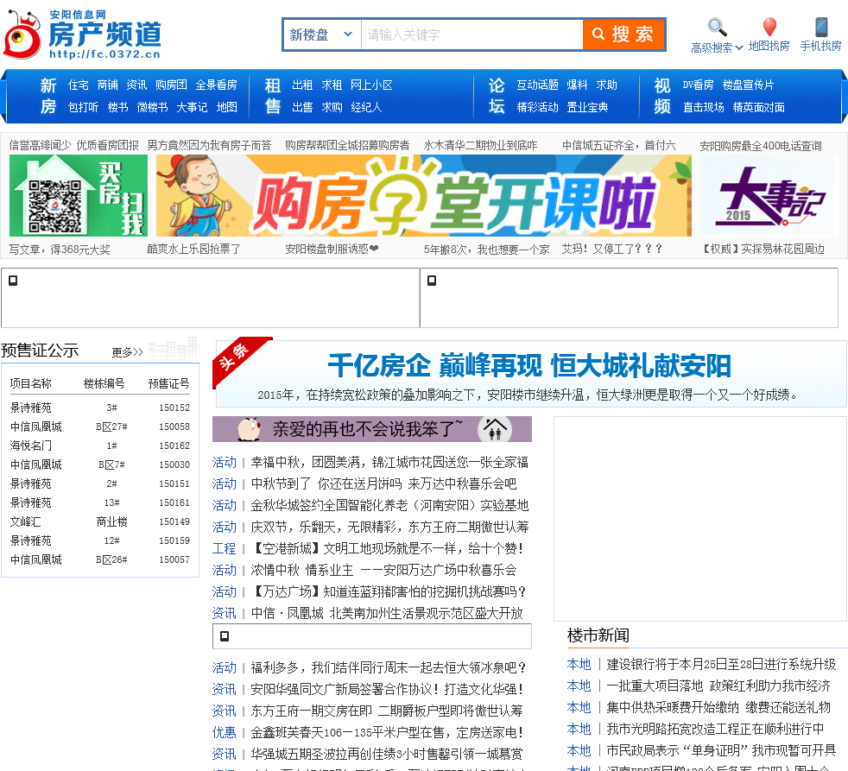The height and width of the screenshot is (771, 848).
Task: Open link 购房帮帮团全城招募购房者
Action: (x=347, y=145)
